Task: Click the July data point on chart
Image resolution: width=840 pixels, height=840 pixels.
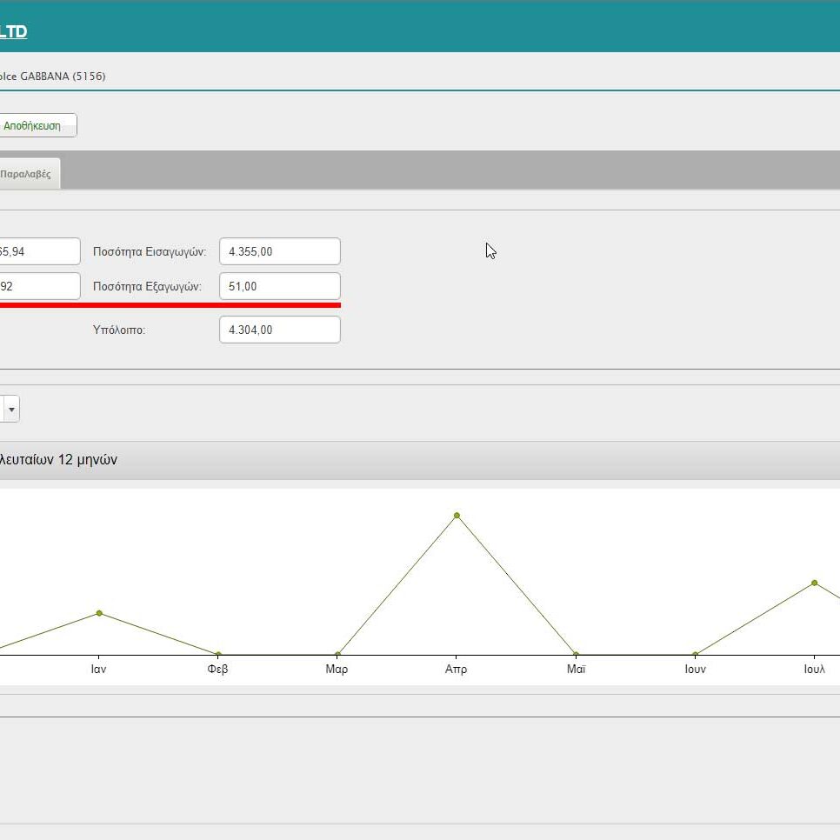Action: point(814,583)
